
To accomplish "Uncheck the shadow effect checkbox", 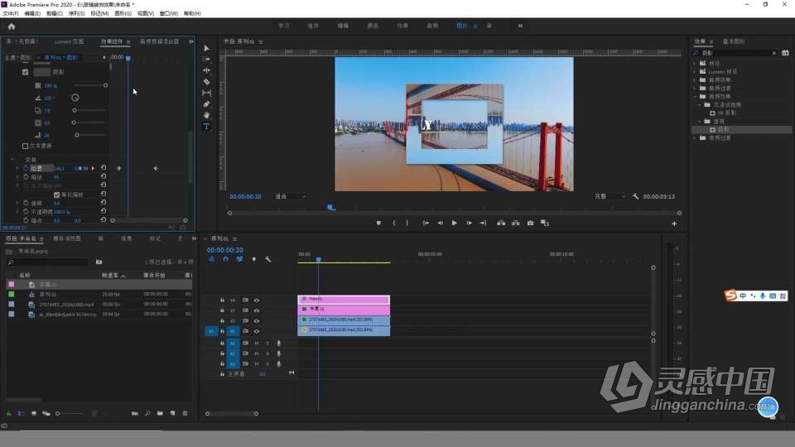I will point(26,72).
